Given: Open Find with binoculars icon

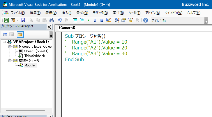Looking at the screenshot, I should [x=51, y=20].
